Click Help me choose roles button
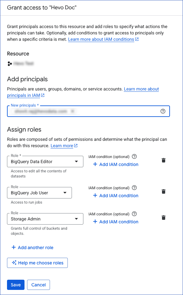 pyautogui.click(x=37, y=263)
